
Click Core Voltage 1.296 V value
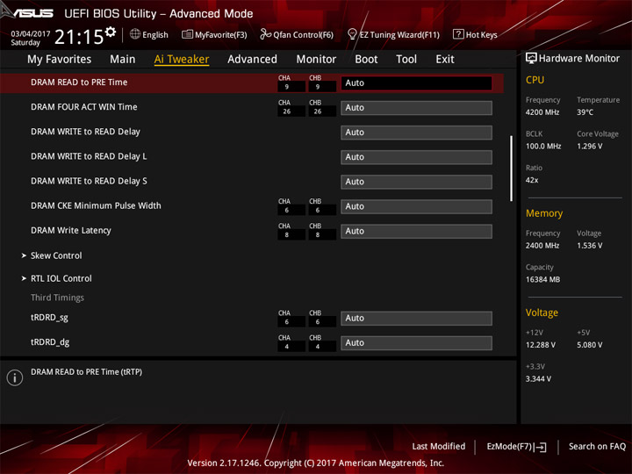pos(590,147)
